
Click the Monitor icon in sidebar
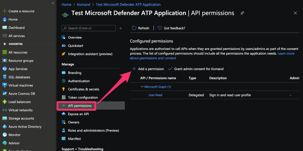[x=5, y=135]
